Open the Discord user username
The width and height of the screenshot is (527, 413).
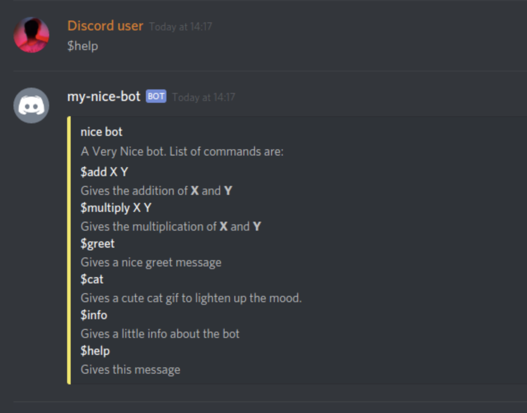105,26
